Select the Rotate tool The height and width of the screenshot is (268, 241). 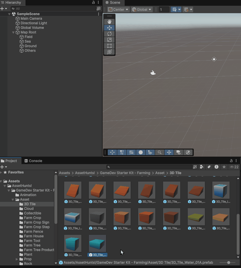click(x=109, y=34)
